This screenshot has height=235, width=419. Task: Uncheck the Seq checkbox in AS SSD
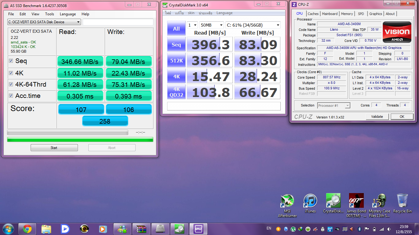(x=11, y=61)
